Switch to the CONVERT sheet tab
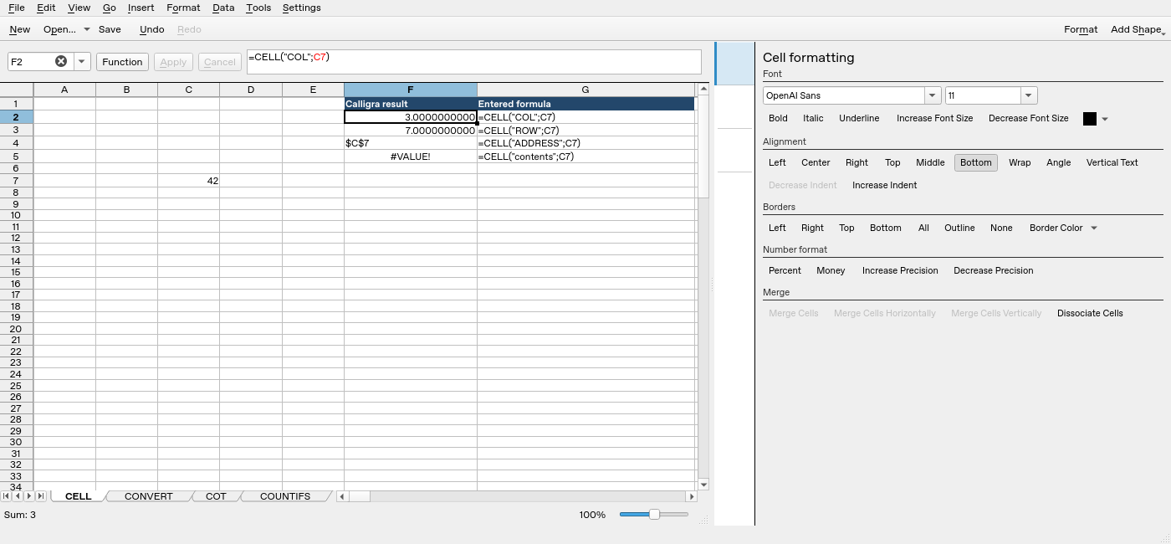The image size is (1171, 544). click(149, 496)
